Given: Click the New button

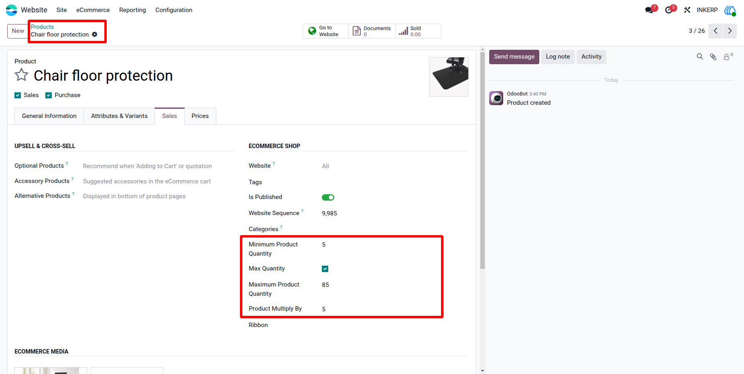Looking at the screenshot, I should (18, 31).
